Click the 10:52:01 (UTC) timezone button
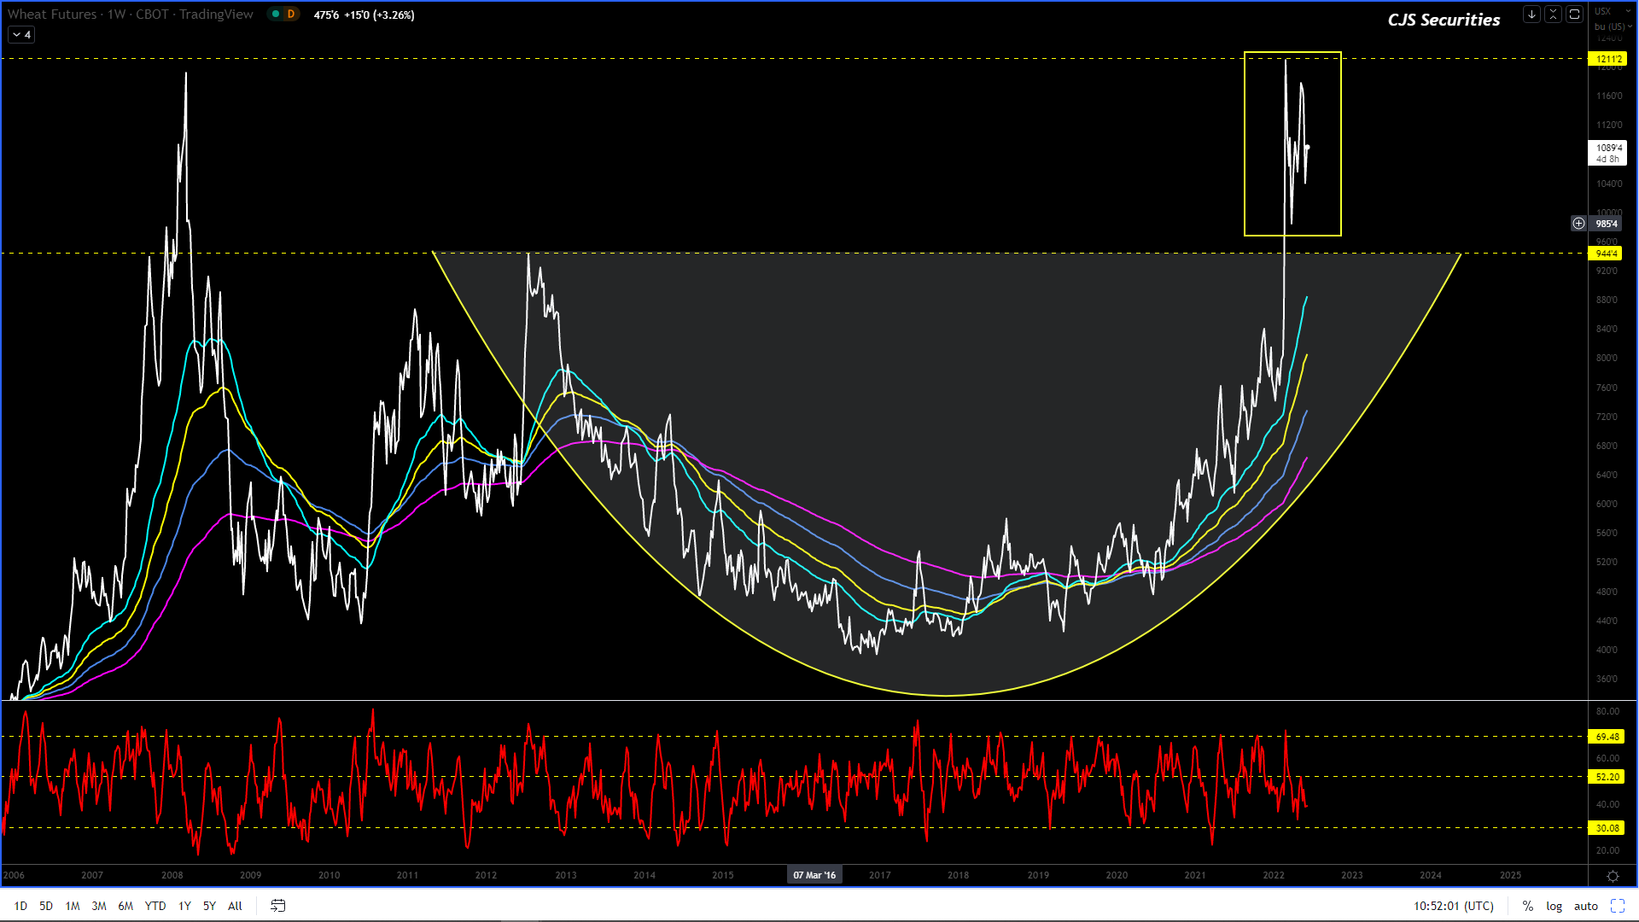This screenshot has height=922, width=1639. [1453, 906]
